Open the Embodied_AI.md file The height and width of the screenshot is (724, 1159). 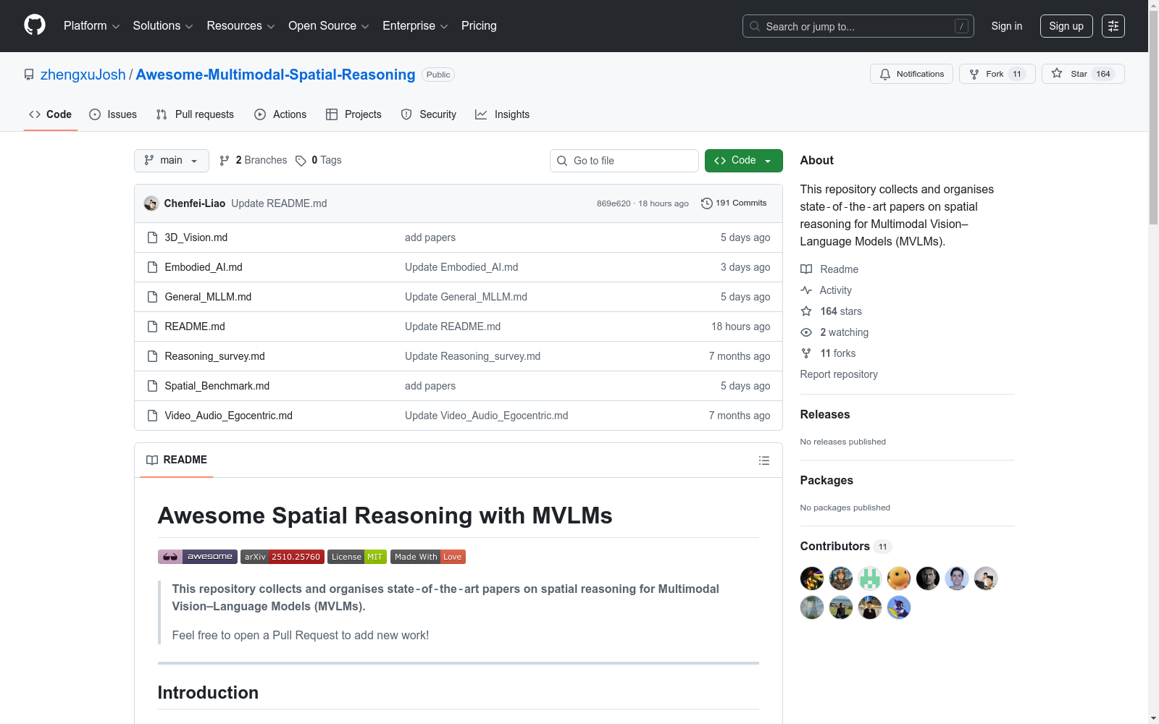tap(204, 267)
